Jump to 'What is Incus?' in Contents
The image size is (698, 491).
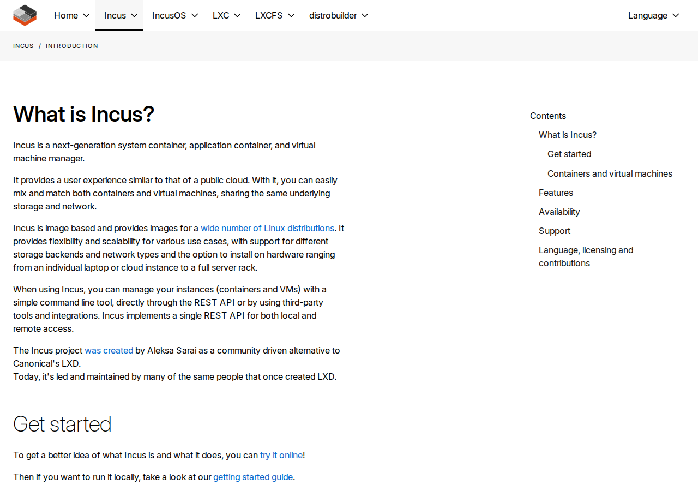[x=568, y=135]
